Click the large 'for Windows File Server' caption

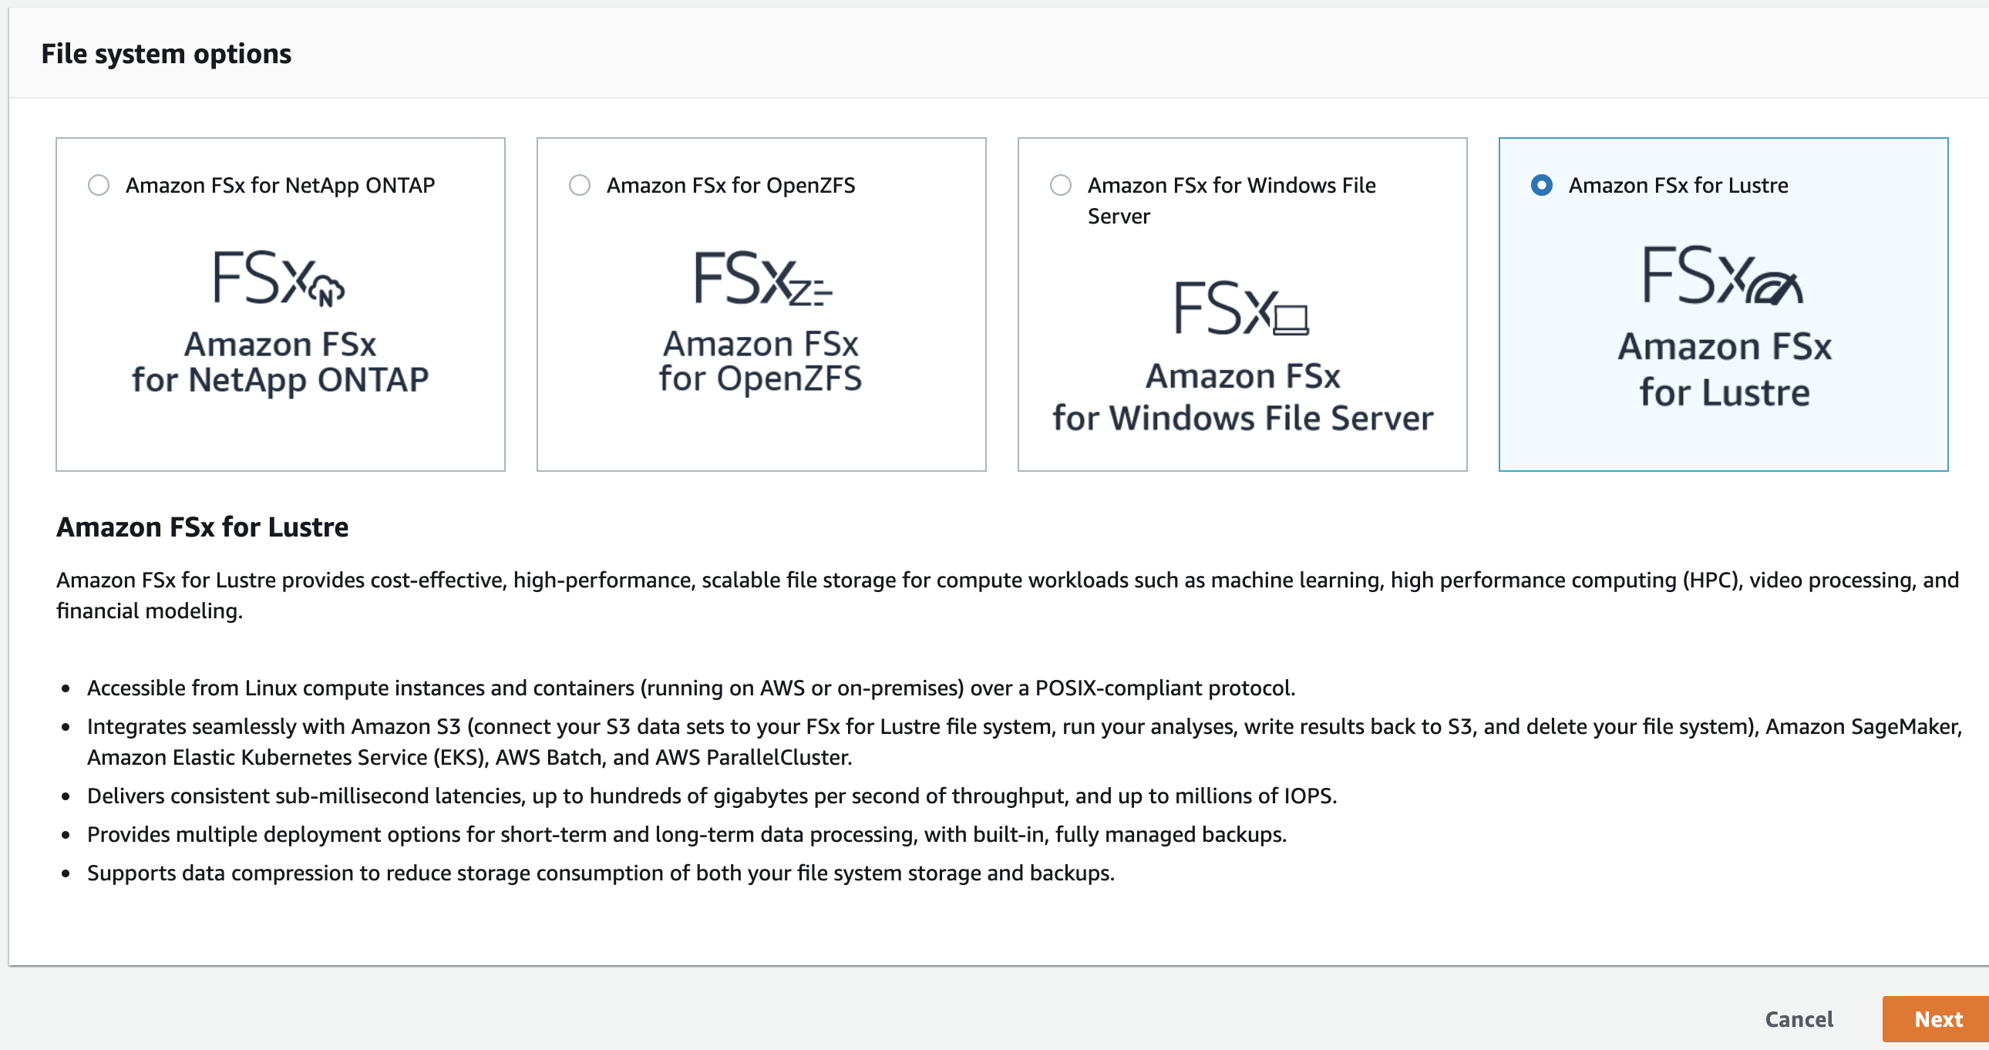(x=1242, y=418)
